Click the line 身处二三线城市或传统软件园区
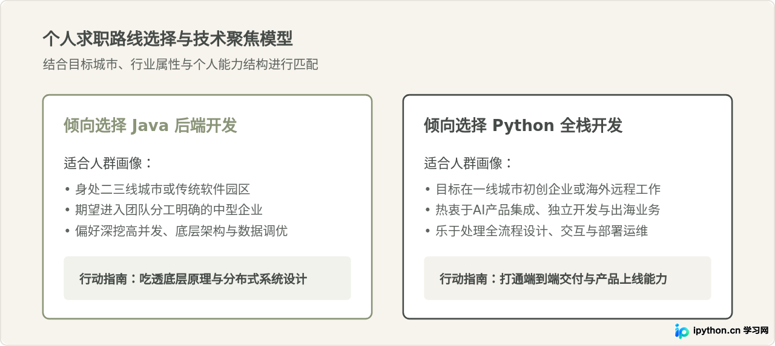This screenshot has height=346, width=775. tap(157, 189)
